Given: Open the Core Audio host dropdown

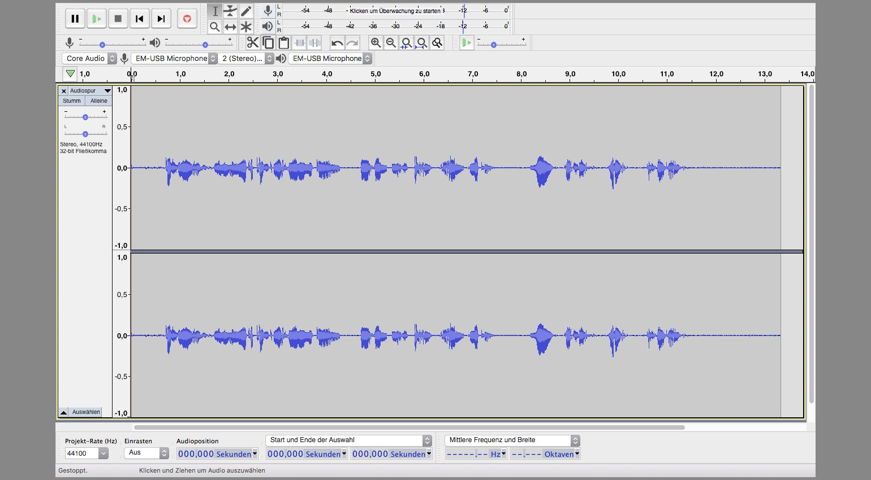Looking at the screenshot, I should [x=89, y=58].
